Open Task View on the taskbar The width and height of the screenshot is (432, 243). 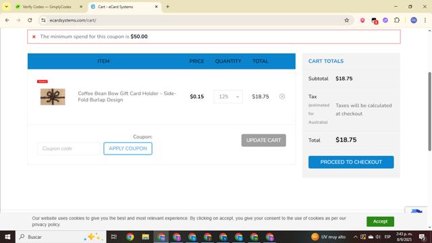click(114, 237)
